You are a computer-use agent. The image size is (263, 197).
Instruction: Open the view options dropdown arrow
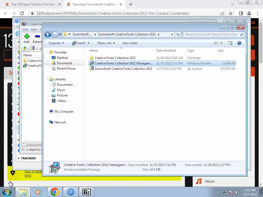coord(221,43)
